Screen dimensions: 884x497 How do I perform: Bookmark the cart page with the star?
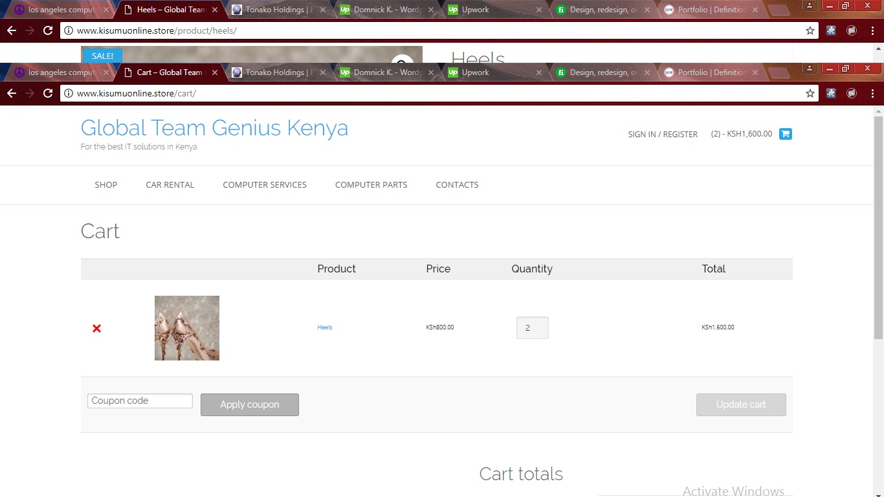click(810, 93)
